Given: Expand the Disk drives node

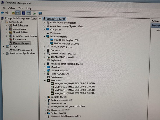Looking at the screenshot, I should tap(44, 33).
